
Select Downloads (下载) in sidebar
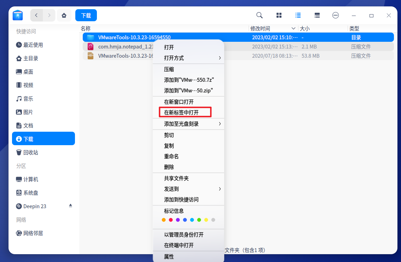(43, 138)
